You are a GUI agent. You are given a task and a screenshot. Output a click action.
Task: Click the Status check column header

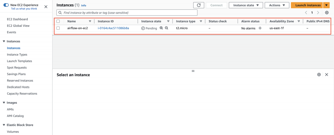point(218,21)
